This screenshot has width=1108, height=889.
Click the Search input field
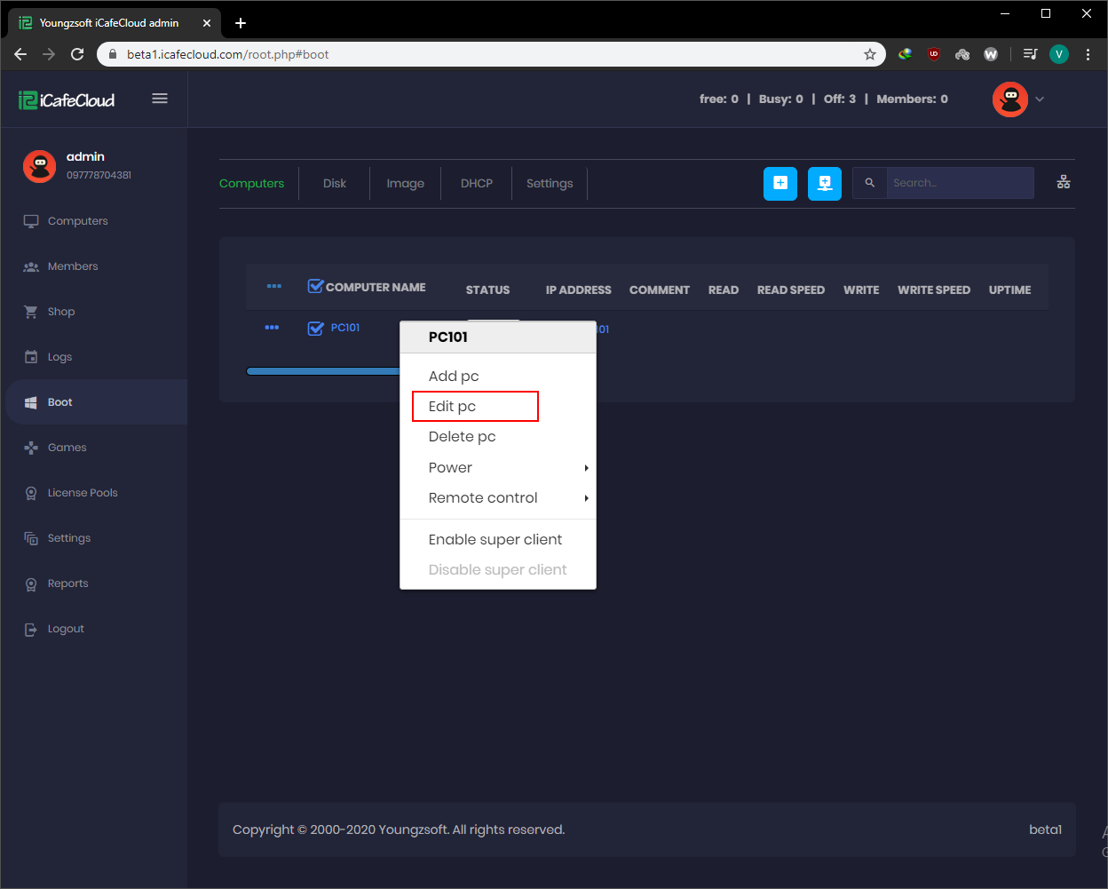pyautogui.click(x=959, y=183)
